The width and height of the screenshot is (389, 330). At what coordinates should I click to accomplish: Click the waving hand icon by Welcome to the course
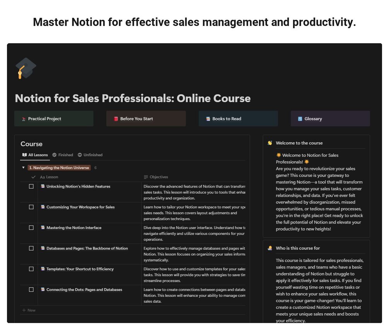pos(270,143)
